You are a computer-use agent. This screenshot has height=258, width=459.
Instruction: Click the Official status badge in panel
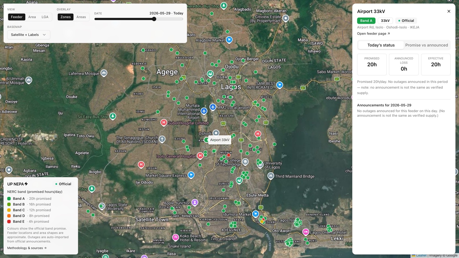click(x=406, y=21)
